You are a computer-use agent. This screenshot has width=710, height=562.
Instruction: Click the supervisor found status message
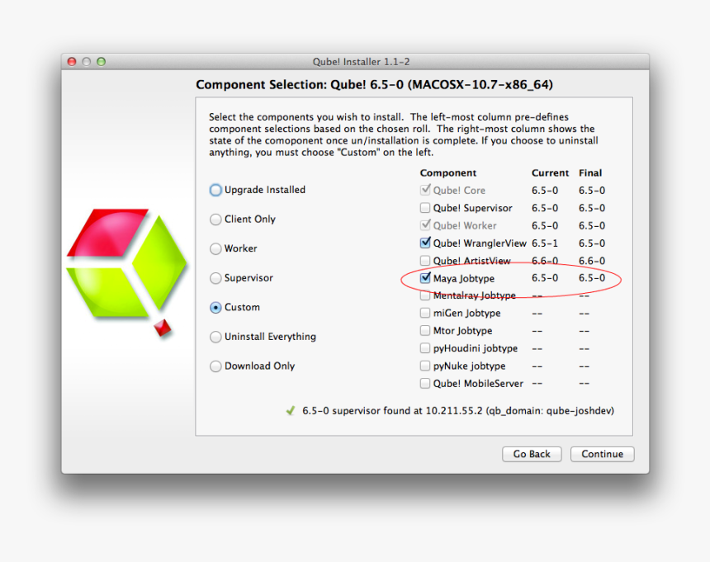click(458, 411)
